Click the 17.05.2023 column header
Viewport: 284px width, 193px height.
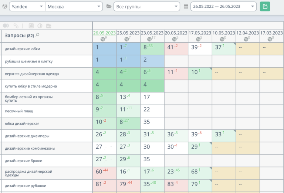(200, 33)
